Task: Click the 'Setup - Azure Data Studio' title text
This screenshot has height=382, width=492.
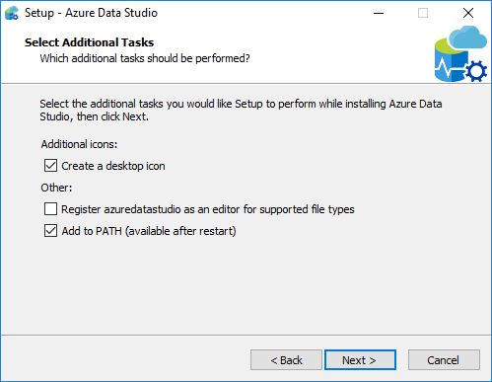Action: pos(91,13)
